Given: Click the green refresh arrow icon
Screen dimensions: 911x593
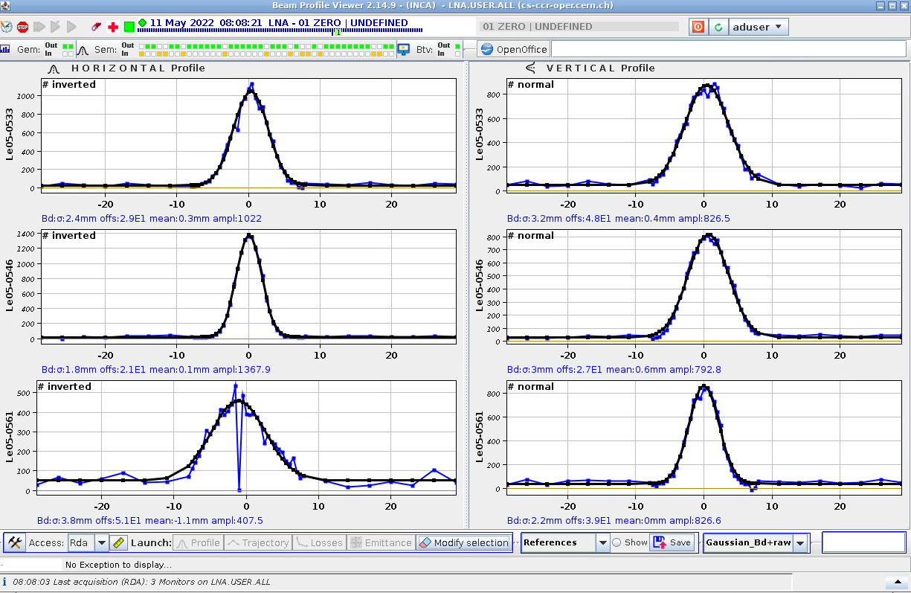Looking at the screenshot, I should (718, 27).
